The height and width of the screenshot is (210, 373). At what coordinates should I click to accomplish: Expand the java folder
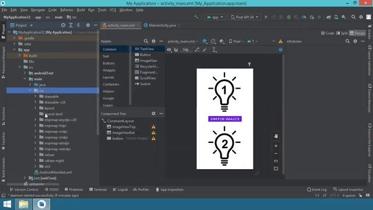coord(30,85)
